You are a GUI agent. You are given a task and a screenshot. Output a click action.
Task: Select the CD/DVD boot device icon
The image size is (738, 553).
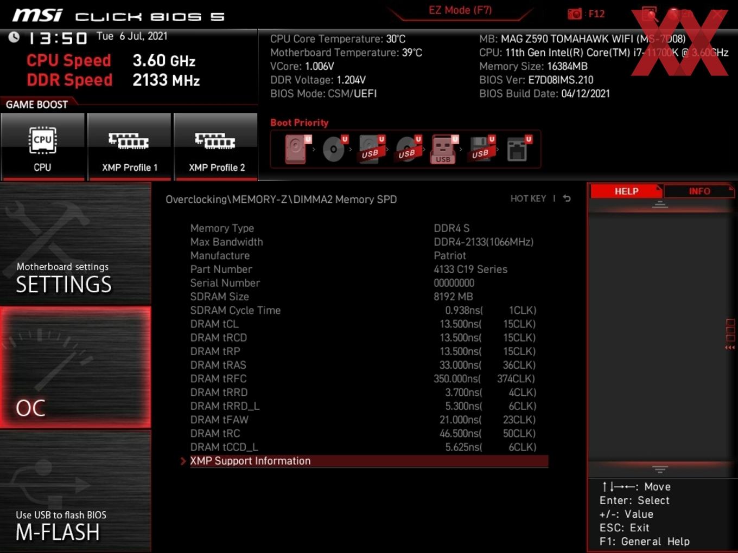pos(334,149)
